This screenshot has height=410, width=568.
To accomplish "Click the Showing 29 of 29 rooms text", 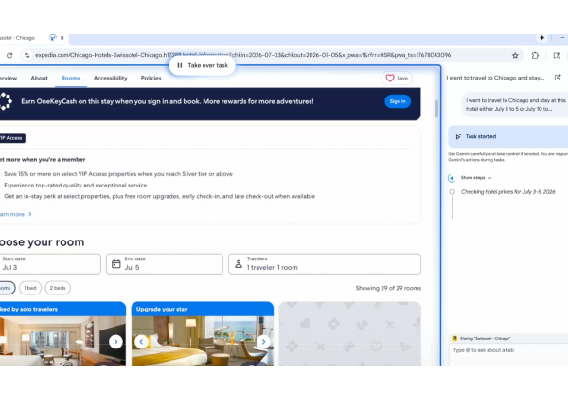I will coord(388,288).
